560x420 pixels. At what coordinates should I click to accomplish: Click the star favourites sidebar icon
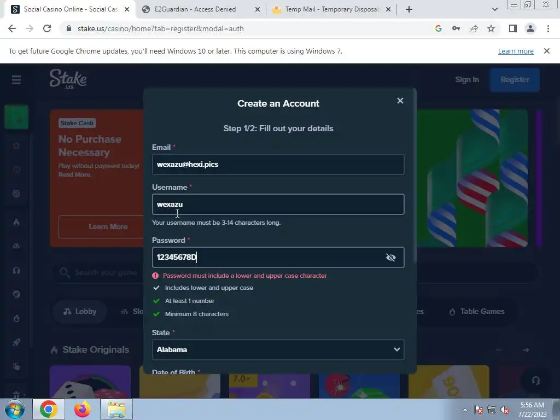point(16,145)
